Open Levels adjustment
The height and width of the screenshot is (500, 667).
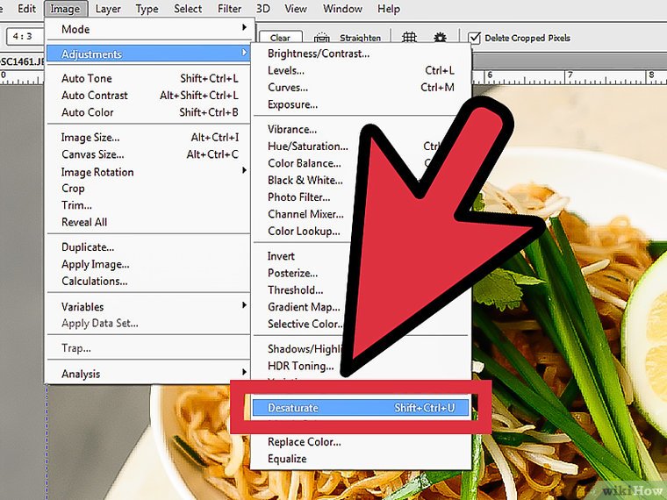361,70
